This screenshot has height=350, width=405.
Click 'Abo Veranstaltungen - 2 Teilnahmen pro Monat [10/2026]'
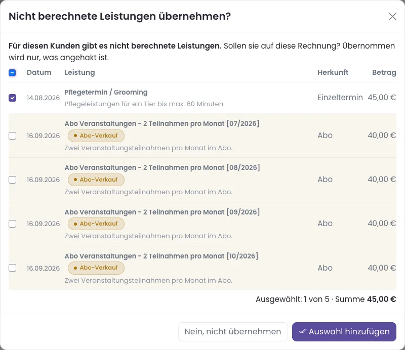point(161,256)
